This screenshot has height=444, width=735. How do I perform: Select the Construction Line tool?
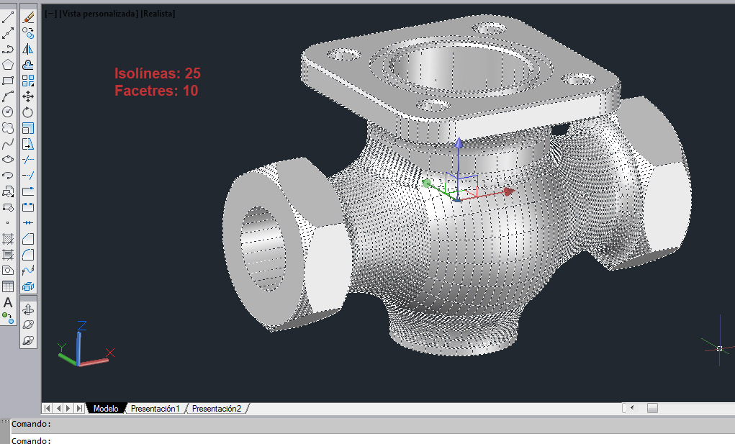(x=8, y=33)
